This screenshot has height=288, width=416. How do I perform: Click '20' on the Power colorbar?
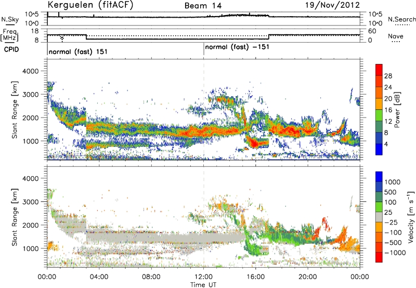(388, 99)
